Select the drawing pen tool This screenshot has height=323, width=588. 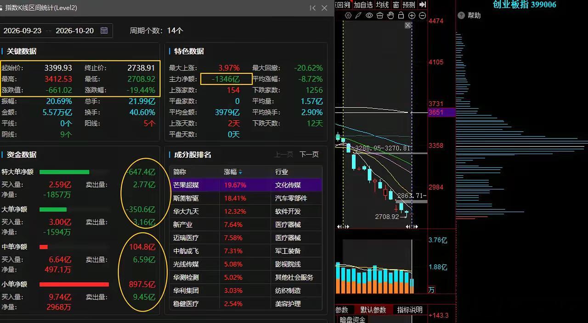[358, 16]
